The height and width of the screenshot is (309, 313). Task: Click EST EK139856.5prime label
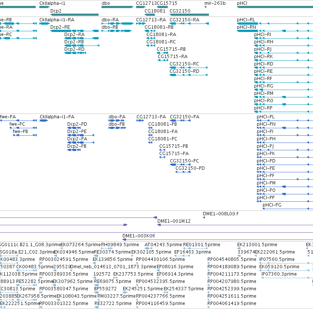[113, 259]
